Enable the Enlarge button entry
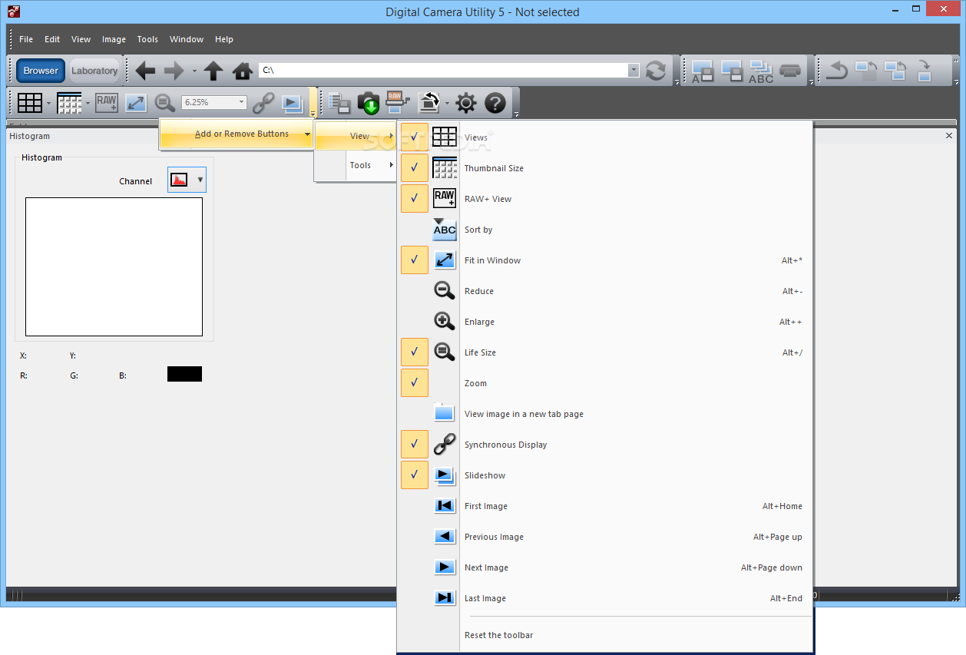The width and height of the screenshot is (966, 655). pyautogui.click(x=604, y=322)
